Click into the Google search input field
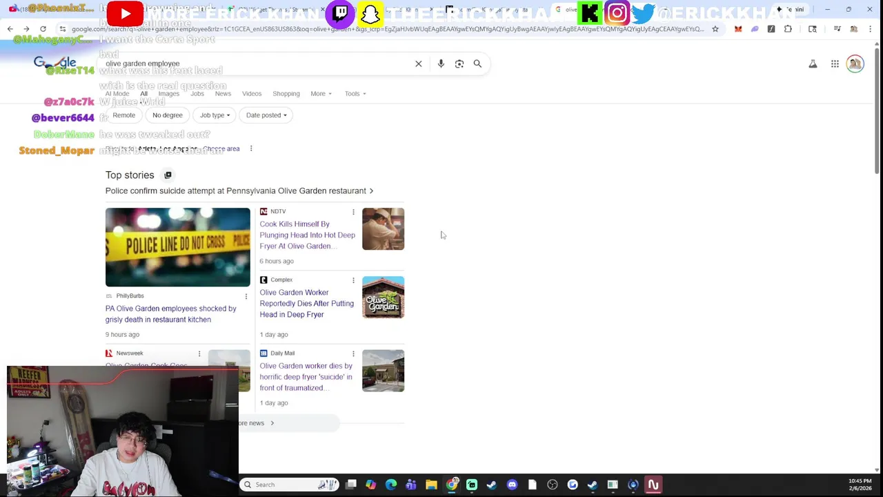Image resolution: width=883 pixels, height=497 pixels. pyautogui.click(x=255, y=64)
